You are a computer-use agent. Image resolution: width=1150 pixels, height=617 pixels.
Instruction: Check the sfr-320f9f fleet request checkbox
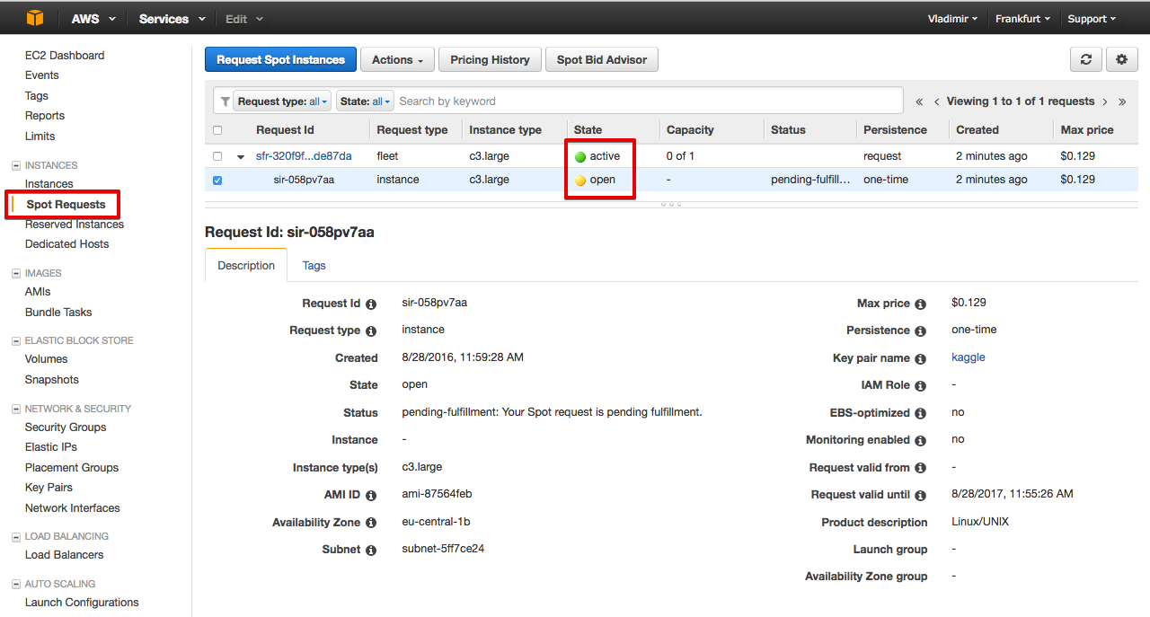pyautogui.click(x=217, y=156)
